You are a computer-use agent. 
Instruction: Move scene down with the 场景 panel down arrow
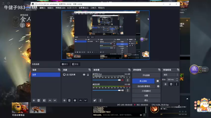55,100
